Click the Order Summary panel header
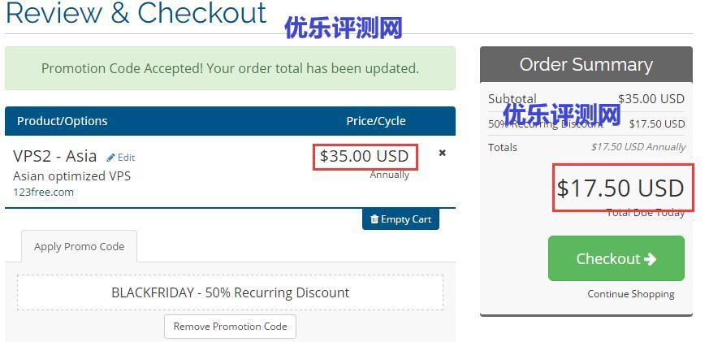709x342 pixels. (586, 64)
